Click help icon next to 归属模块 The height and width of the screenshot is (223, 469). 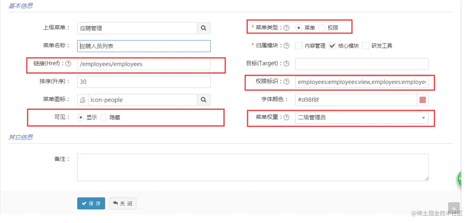click(286, 46)
